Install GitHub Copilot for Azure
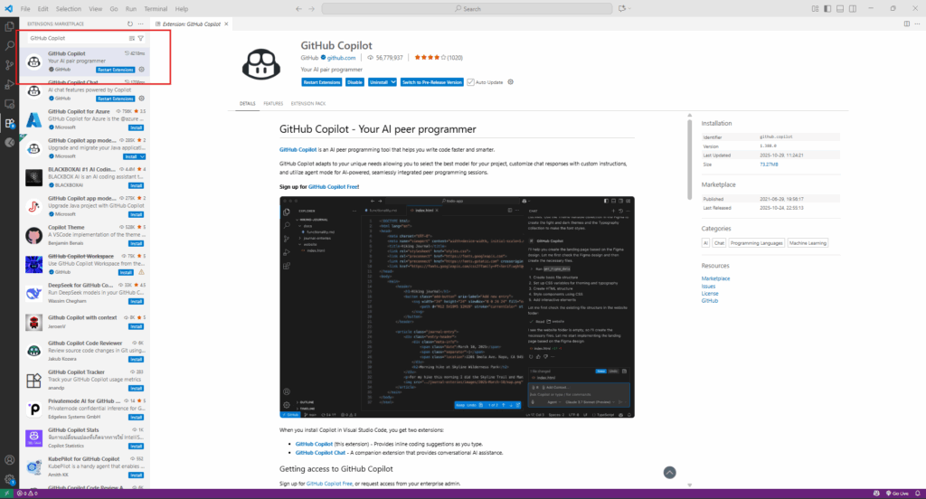The height and width of the screenshot is (499, 926). coord(137,127)
